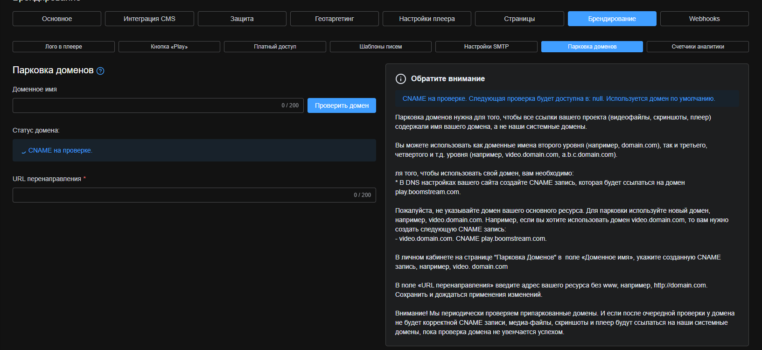Click the line starting В поле «URL перенаправления» введите
Image resolution: width=762 pixels, height=350 pixels.
point(551,285)
